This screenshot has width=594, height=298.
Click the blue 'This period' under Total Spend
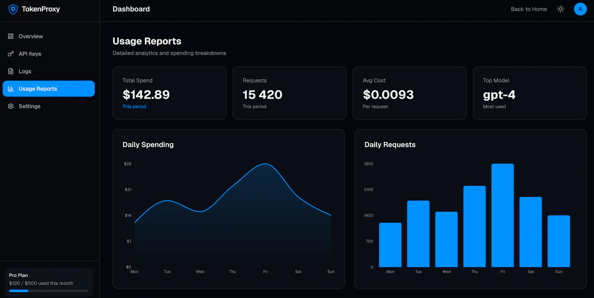tap(134, 106)
